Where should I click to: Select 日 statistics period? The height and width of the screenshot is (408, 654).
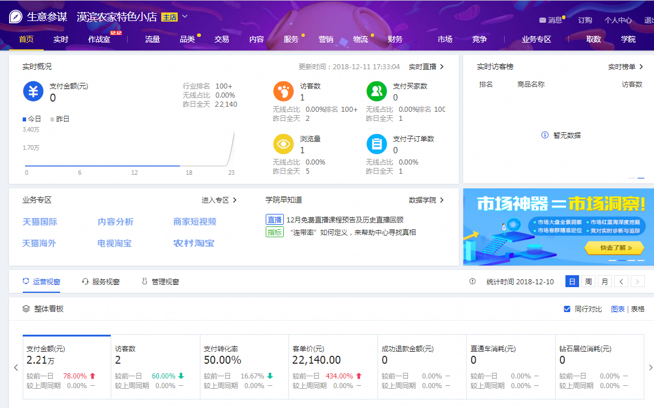572,281
